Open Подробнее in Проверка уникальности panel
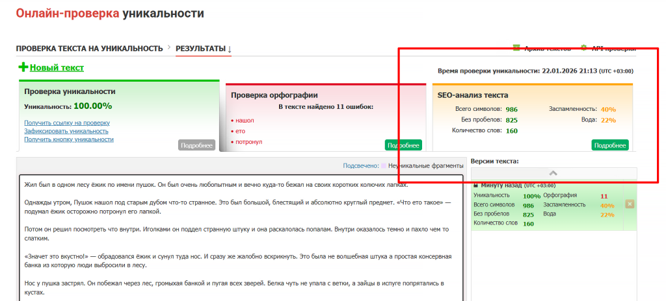The image size is (666, 301). tap(196, 145)
